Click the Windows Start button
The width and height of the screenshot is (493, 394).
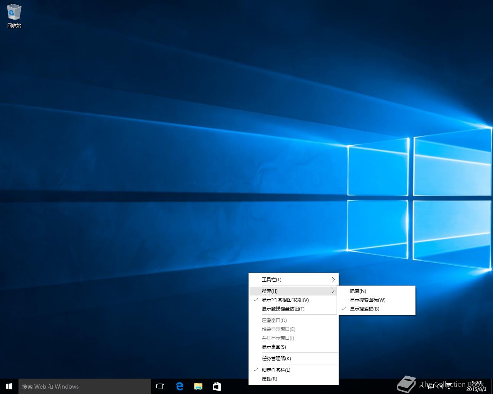pyautogui.click(x=9, y=386)
